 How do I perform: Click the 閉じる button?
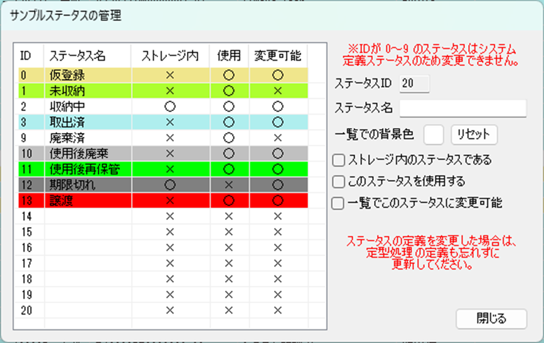point(491,318)
